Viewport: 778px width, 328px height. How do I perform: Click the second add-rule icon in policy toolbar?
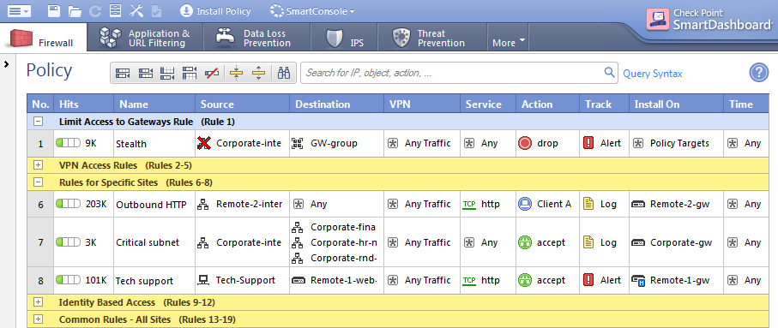145,74
